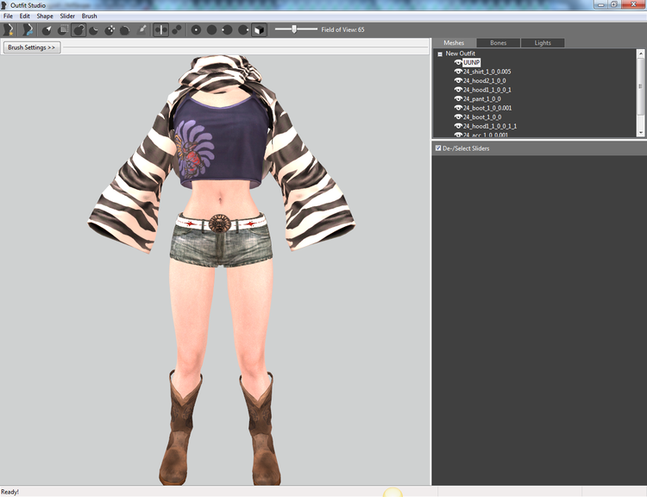Click the Outfit Studio title bar icon
Viewport: 647px width, 497px height.
click(x=4, y=5)
